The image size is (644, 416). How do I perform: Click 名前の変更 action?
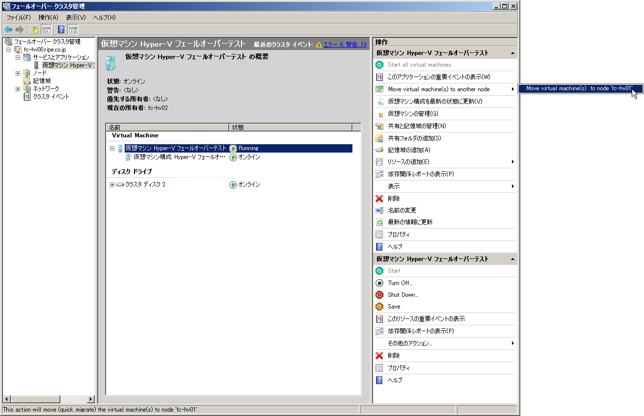[x=402, y=210]
